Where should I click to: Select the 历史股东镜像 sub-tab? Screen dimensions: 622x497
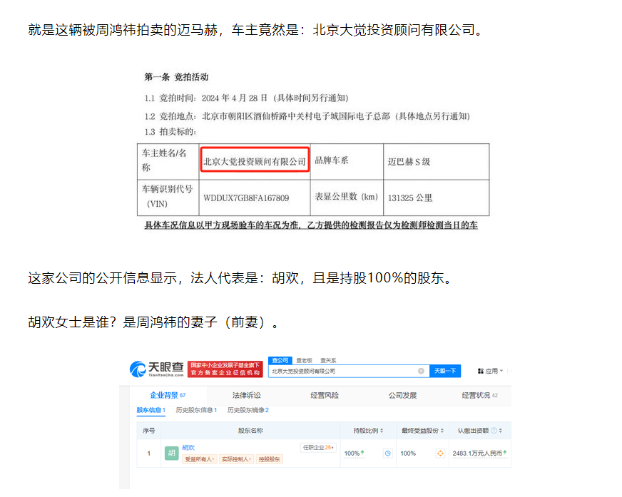pos(248,410)
